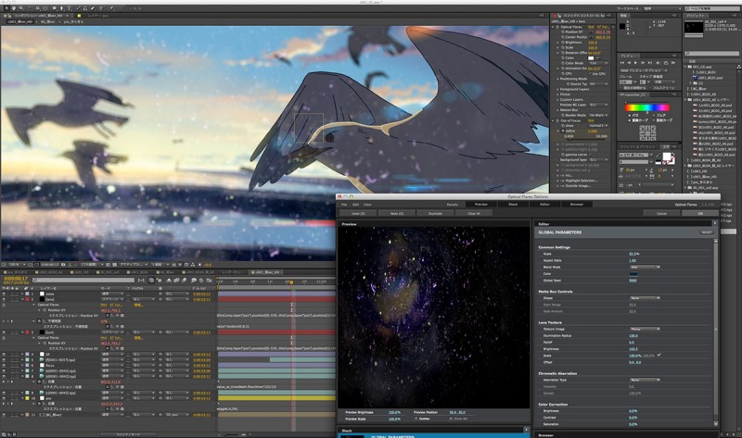
Task: Click RESET beside Global Parameters
Action: [x=707, y=232]
